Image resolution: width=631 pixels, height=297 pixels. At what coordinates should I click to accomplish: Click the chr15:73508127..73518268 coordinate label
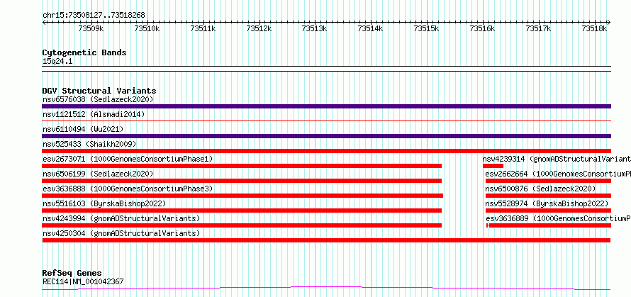point(94,16)
